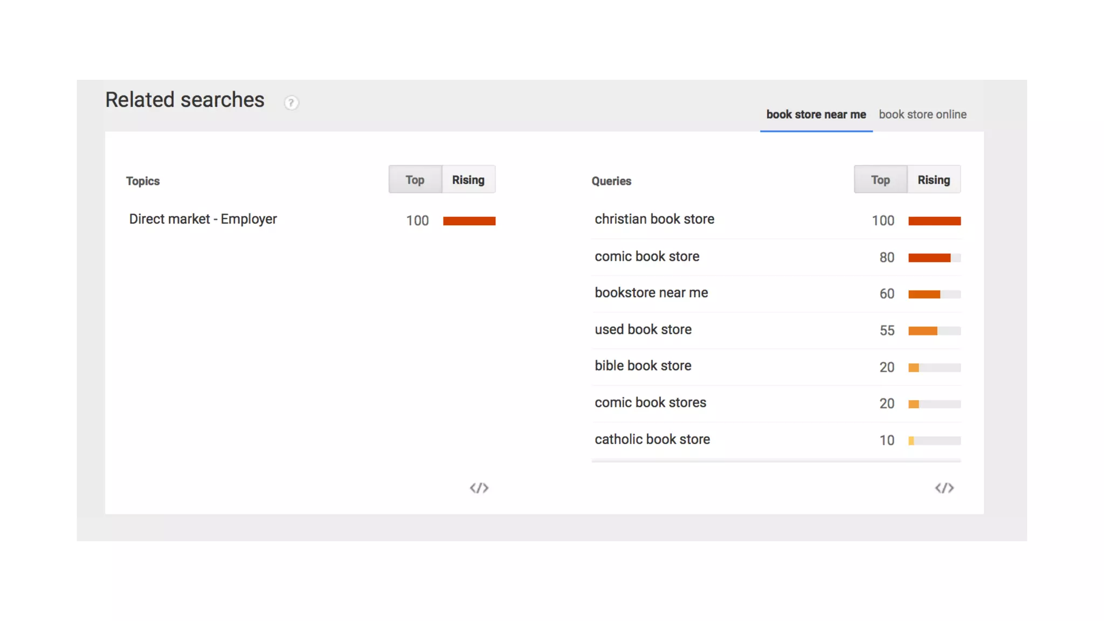
Task: Open bookstore near me query
Action: 651,293
